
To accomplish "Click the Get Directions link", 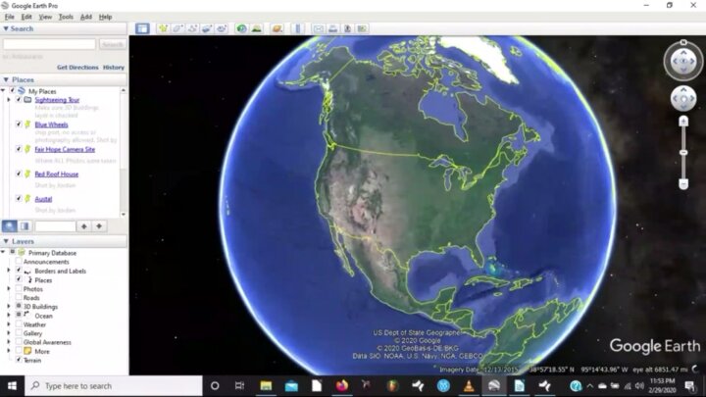I will (77, 67).
